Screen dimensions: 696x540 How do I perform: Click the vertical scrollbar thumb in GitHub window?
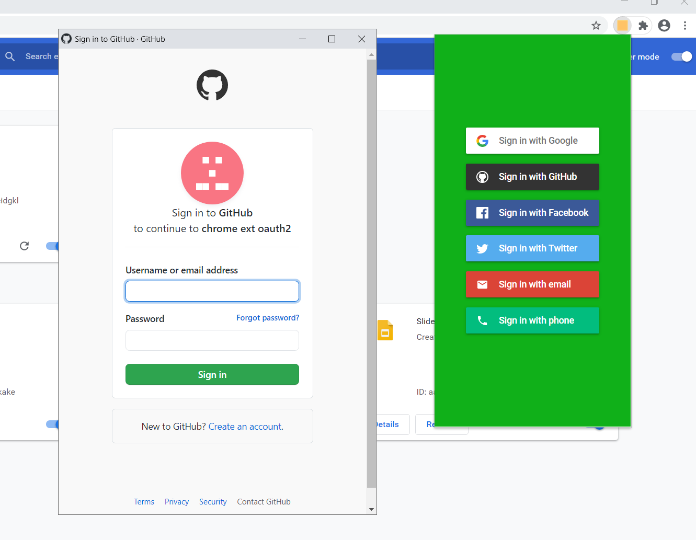[372, 273]
